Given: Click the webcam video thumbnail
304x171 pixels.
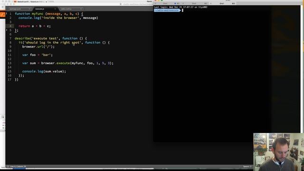Looking at the screenshot, I should (279, 152).
